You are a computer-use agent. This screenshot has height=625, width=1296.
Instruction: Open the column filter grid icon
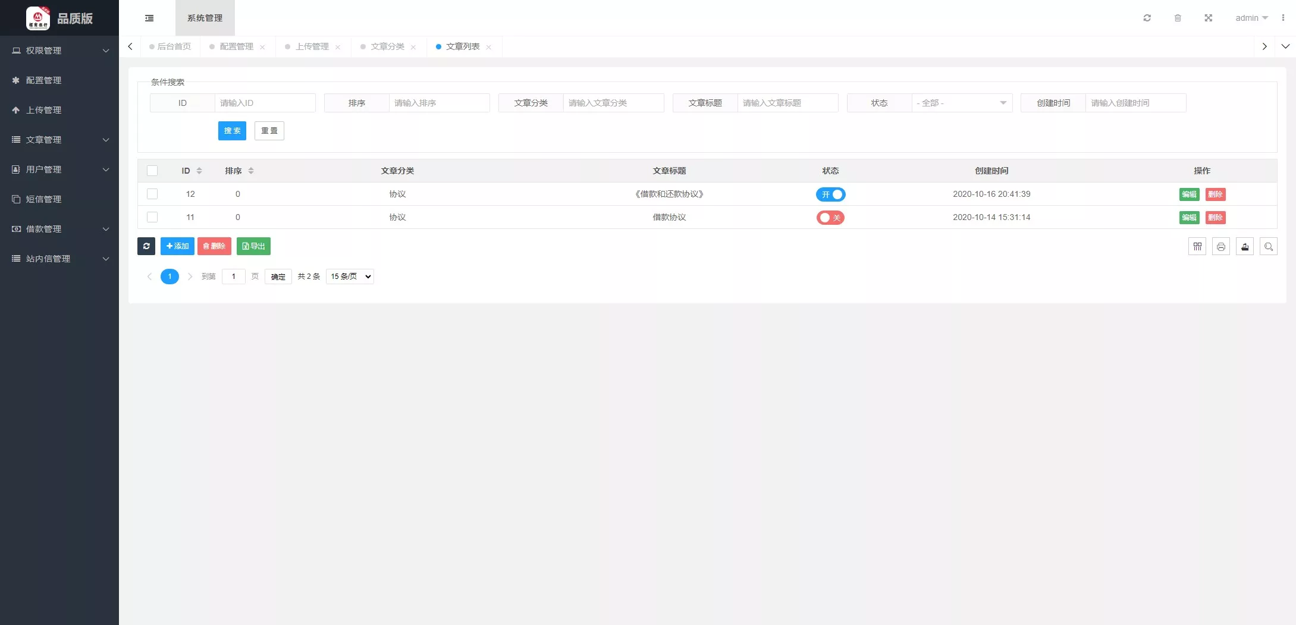tap(1197, 247)
